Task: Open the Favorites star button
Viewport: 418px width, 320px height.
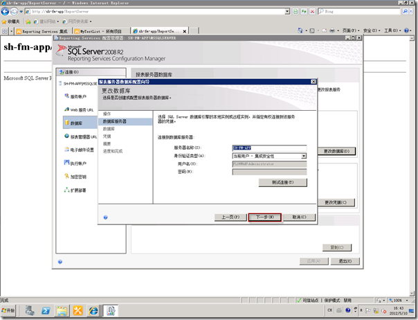Action: point(10,21)
